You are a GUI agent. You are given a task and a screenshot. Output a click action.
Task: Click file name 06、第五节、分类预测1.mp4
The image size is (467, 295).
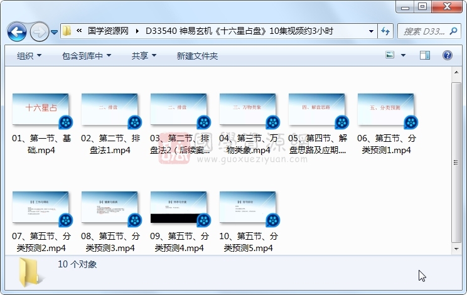(x=387, y=144)
